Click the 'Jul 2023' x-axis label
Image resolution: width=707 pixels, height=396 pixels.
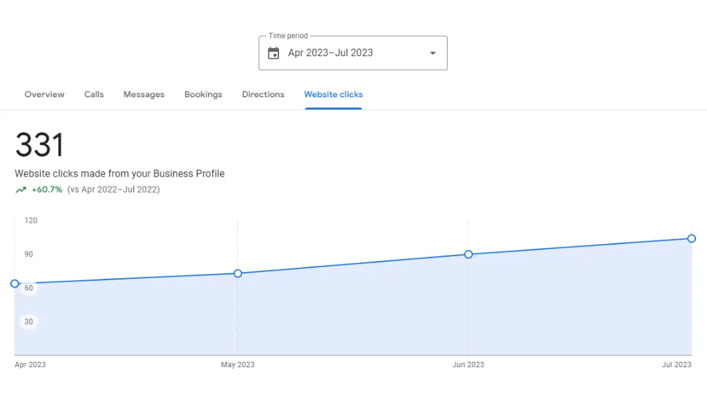click(676, 364)
